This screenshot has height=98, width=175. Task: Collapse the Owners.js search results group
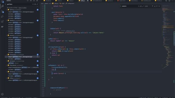click(7, 72)
